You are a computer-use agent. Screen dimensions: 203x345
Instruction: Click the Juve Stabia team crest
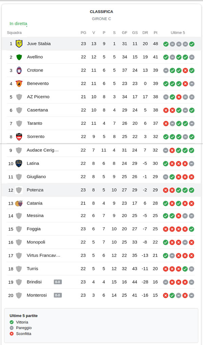point(19,44)
